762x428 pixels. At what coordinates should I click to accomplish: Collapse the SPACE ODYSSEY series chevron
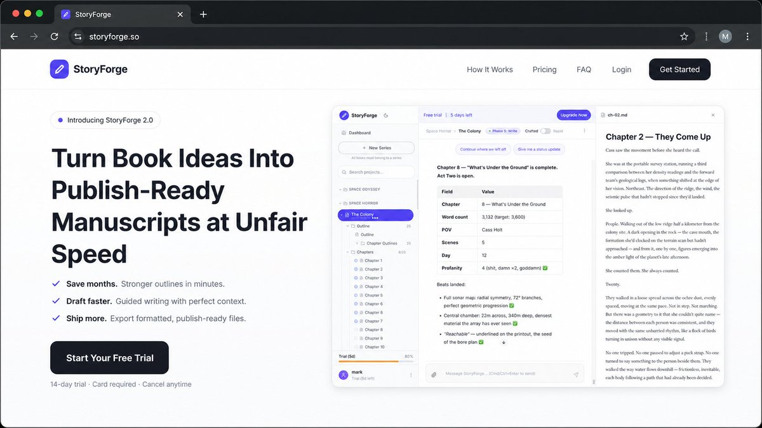(340, 190)
